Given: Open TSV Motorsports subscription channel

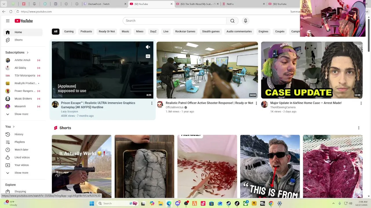Looking at the screenshot, I should coord(23,76).
